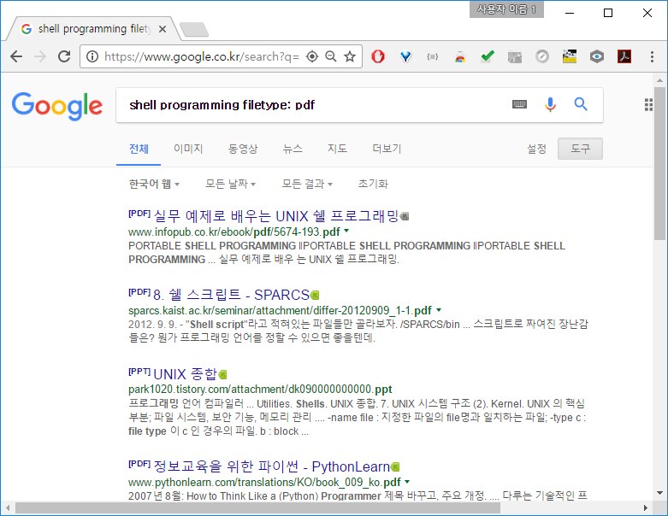
Task: Open the clapperboard extension icon
Action: click(570, 56)
